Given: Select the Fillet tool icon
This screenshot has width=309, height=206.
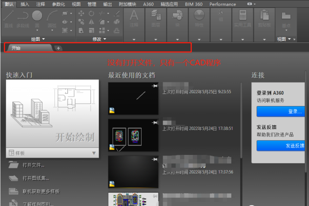Looking at the screenshot, I should (x=102, y=22).
